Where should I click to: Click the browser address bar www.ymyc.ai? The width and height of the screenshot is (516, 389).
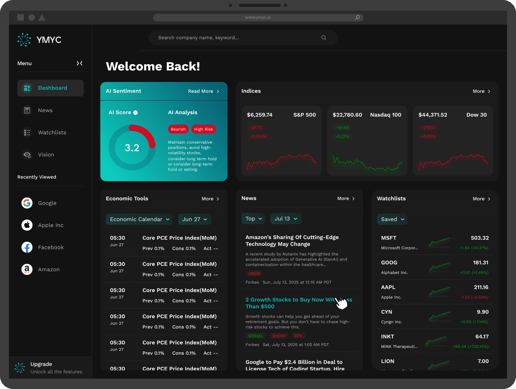[x=258, y=17]
